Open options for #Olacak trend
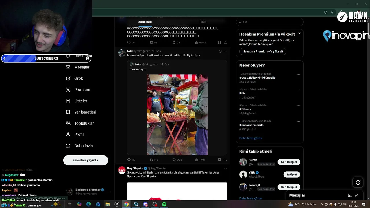This screenshot has width=370, height=208. point(299,106)
